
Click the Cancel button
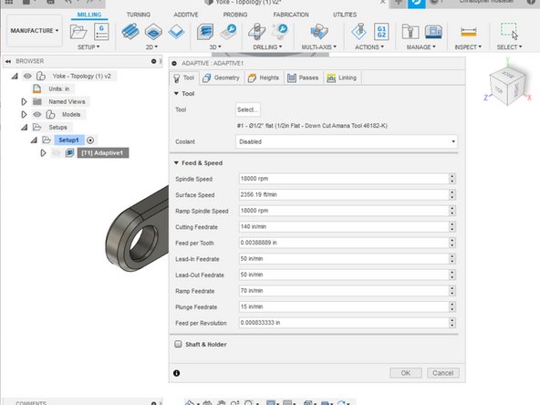[x=443, y=373]
